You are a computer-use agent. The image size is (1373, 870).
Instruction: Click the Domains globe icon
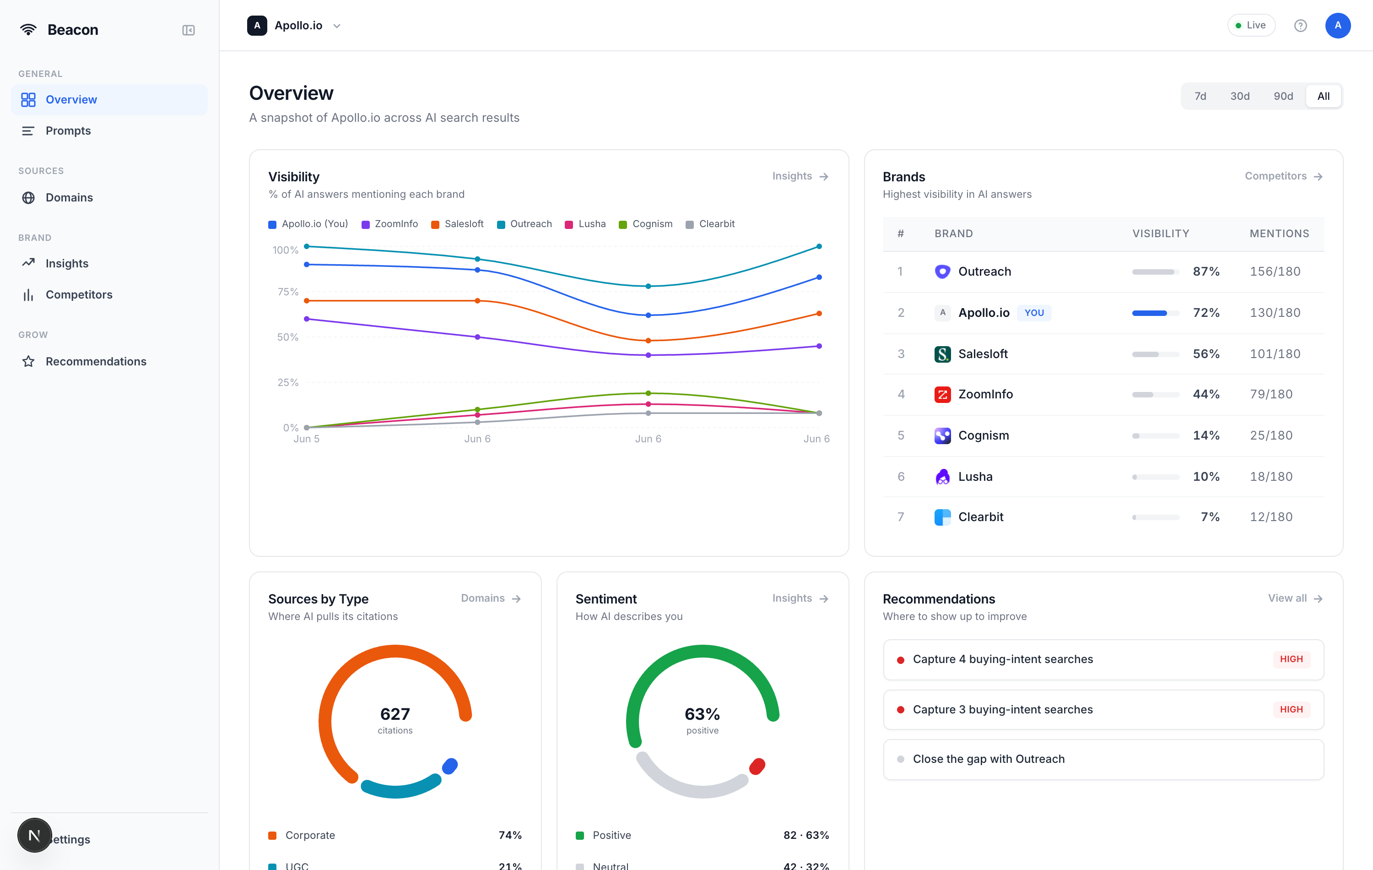point(28,197)
